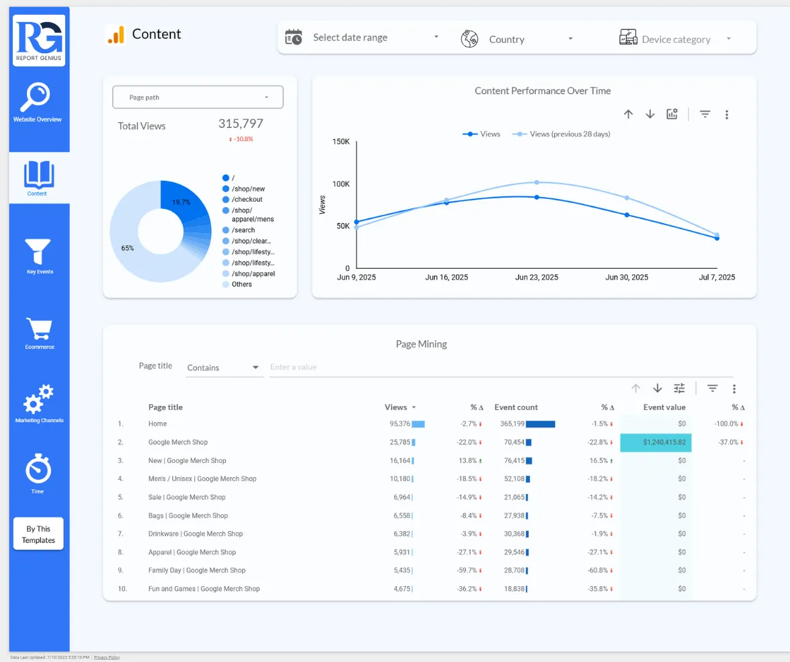The width and height of the screenshot is (790, 662).
Task: Click Page title column header
Action: [165, 407]
